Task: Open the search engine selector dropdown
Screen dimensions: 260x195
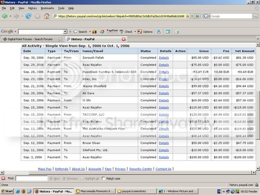Action: coord(209,16)
